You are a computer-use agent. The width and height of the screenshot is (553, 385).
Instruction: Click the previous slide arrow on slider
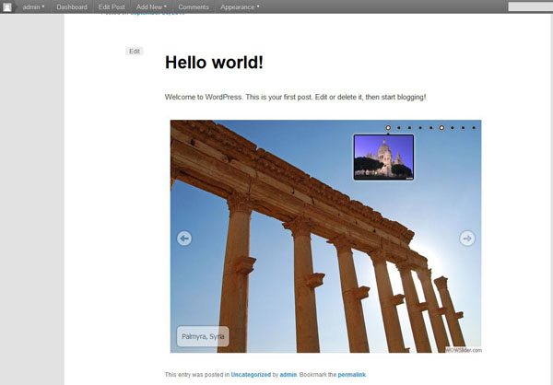click(x=184, y=239)
